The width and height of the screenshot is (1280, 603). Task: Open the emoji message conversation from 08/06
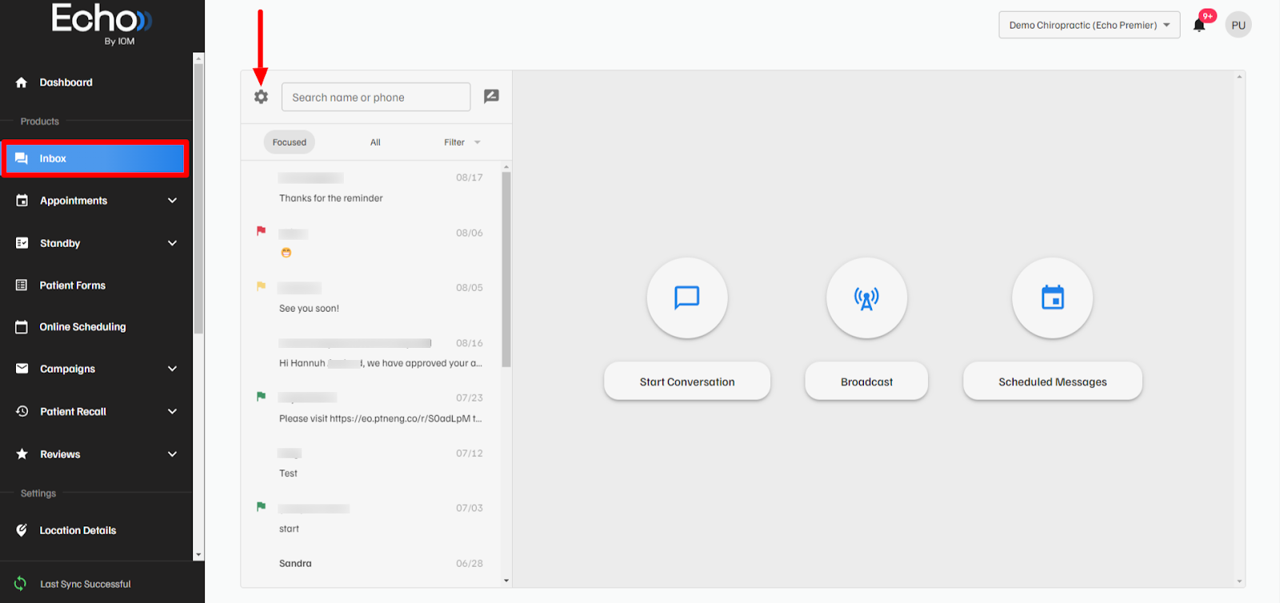371,242
